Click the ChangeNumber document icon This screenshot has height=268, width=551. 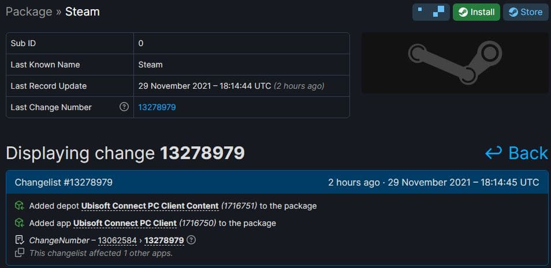click(19, 240)
